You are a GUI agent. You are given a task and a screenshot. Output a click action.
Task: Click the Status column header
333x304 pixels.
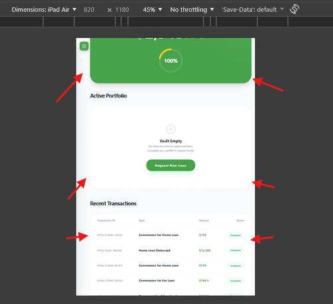(240, 221)
